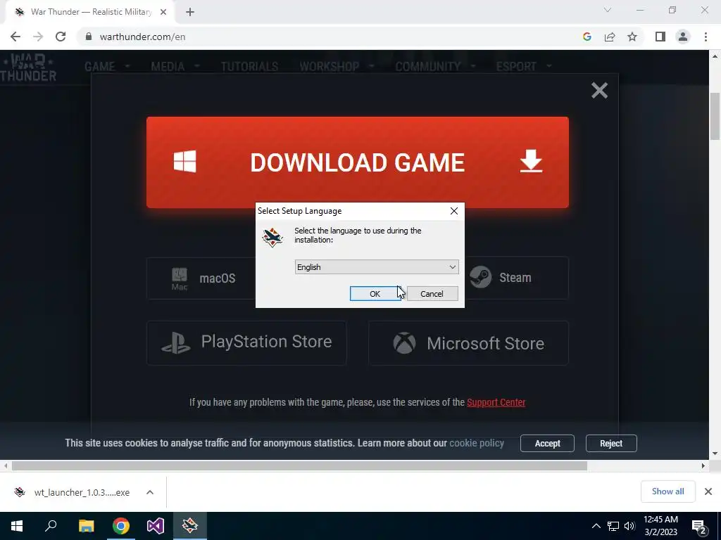Open the English language dropdown
721x540 pixels.
point(377,267)
